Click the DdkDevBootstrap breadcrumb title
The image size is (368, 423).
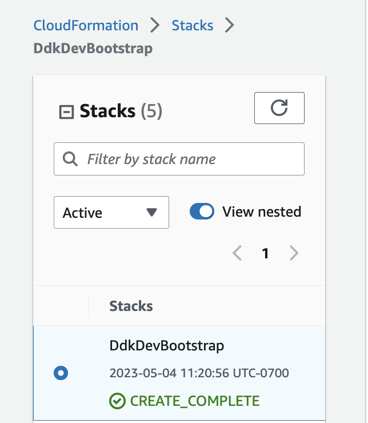(x=93, y=49)
